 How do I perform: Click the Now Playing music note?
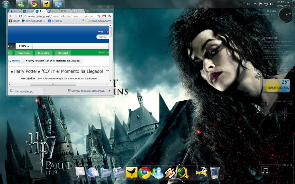[265, 170]
